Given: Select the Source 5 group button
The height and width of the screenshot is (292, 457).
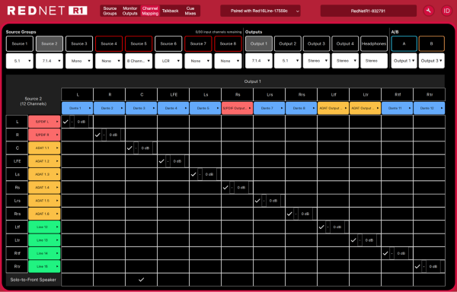Looking at the screenshot, I should (x=139, y=43).
